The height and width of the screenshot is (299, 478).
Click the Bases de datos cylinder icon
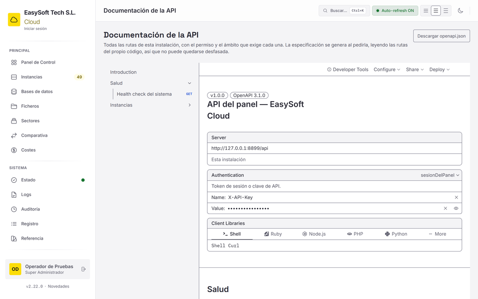point(14,91)
